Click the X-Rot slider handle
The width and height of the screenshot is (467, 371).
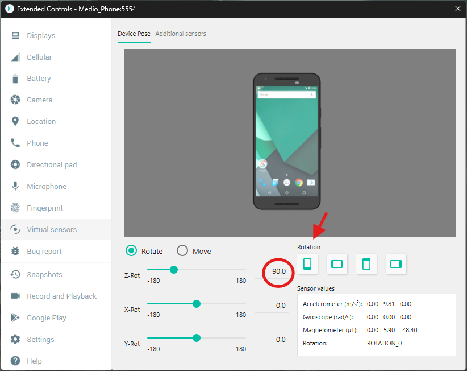point(197,304)
